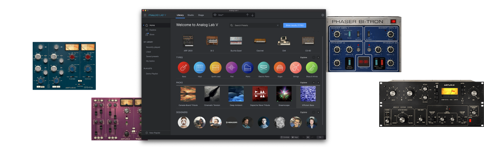484x153 pixels.
Task: Toggle the Phaser Bi-Tron red power button
Action: tap(393, 21)
